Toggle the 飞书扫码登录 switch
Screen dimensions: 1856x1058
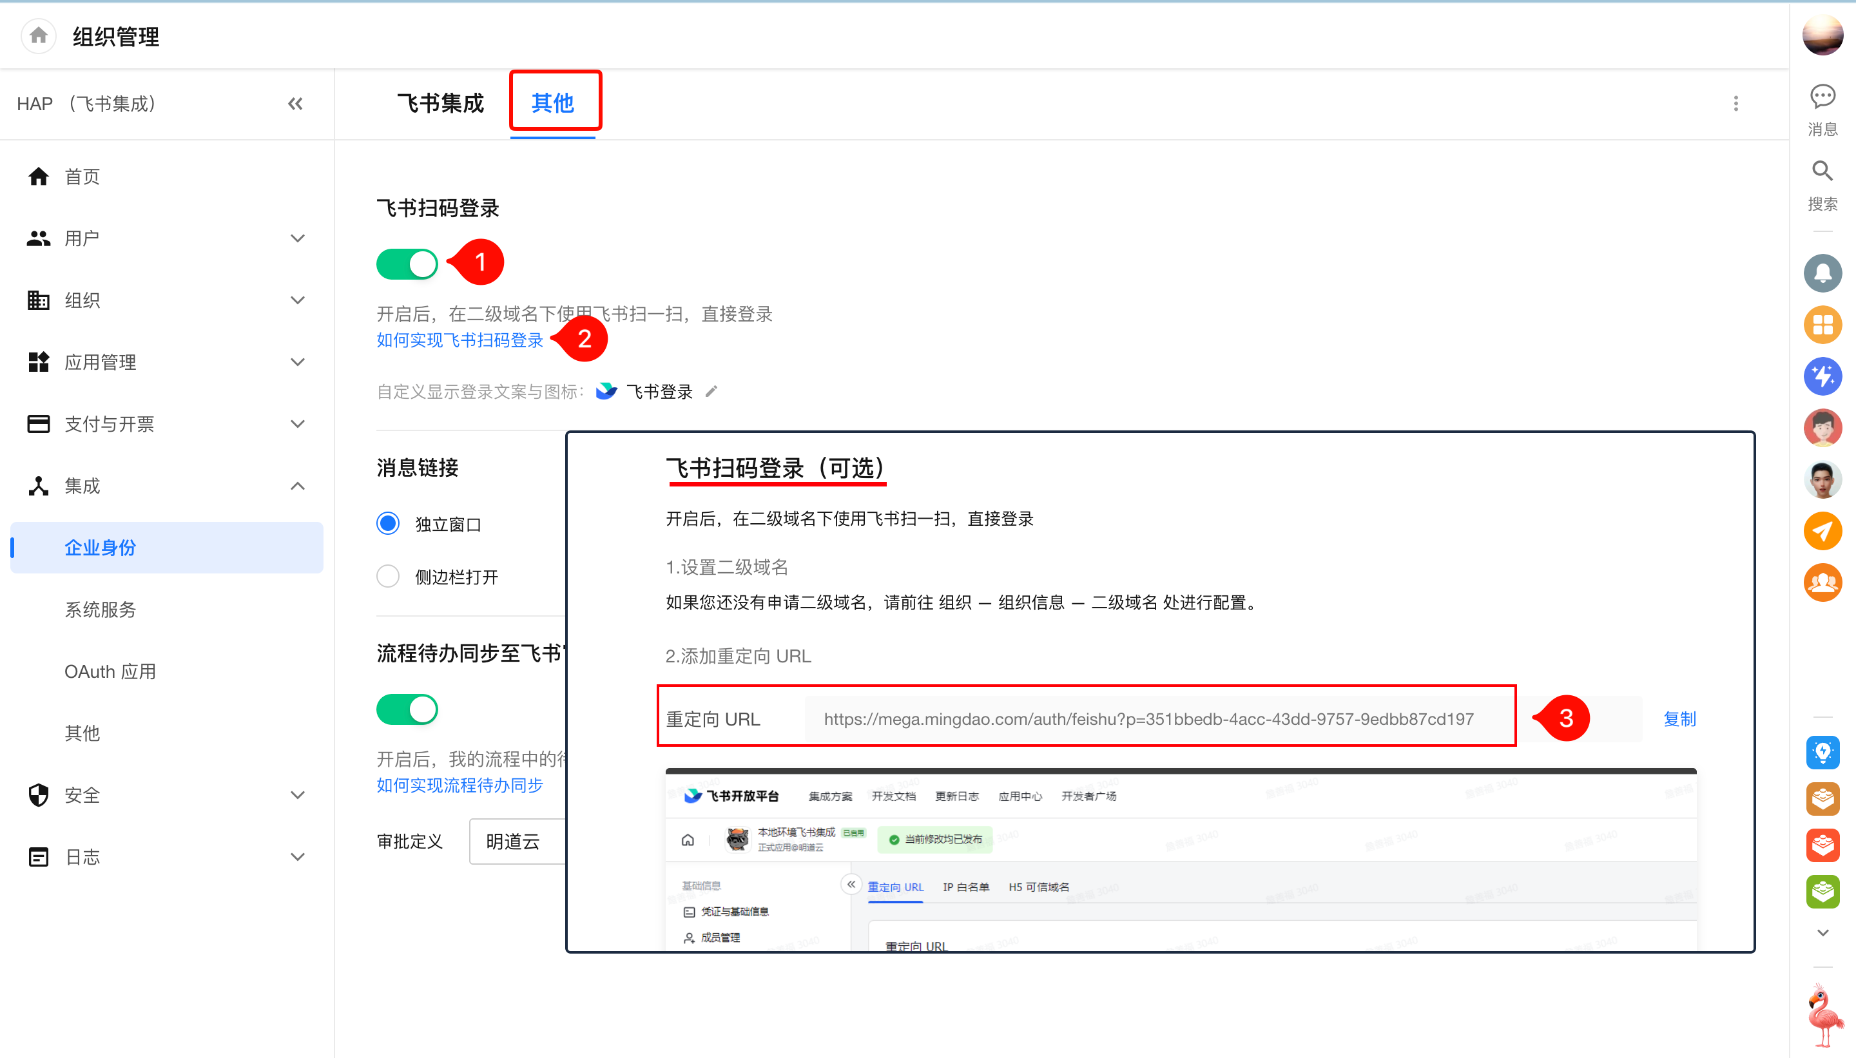coord(407,263)
